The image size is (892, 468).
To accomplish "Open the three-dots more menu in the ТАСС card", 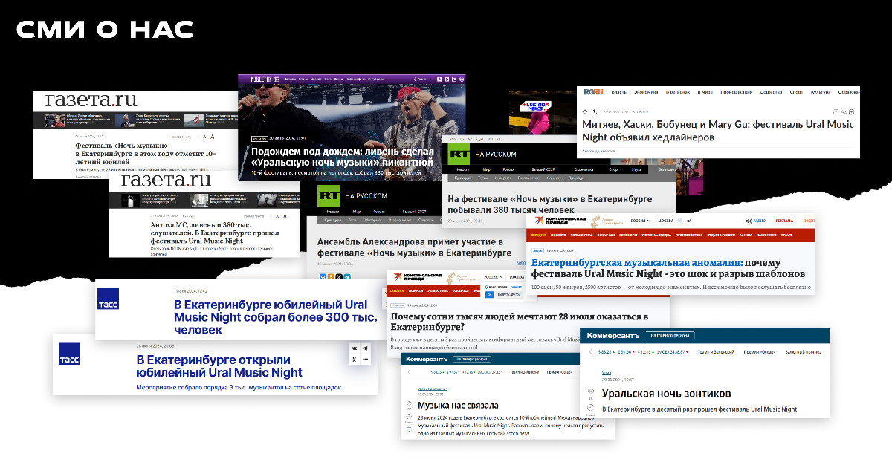I will (x=365, y=359).
